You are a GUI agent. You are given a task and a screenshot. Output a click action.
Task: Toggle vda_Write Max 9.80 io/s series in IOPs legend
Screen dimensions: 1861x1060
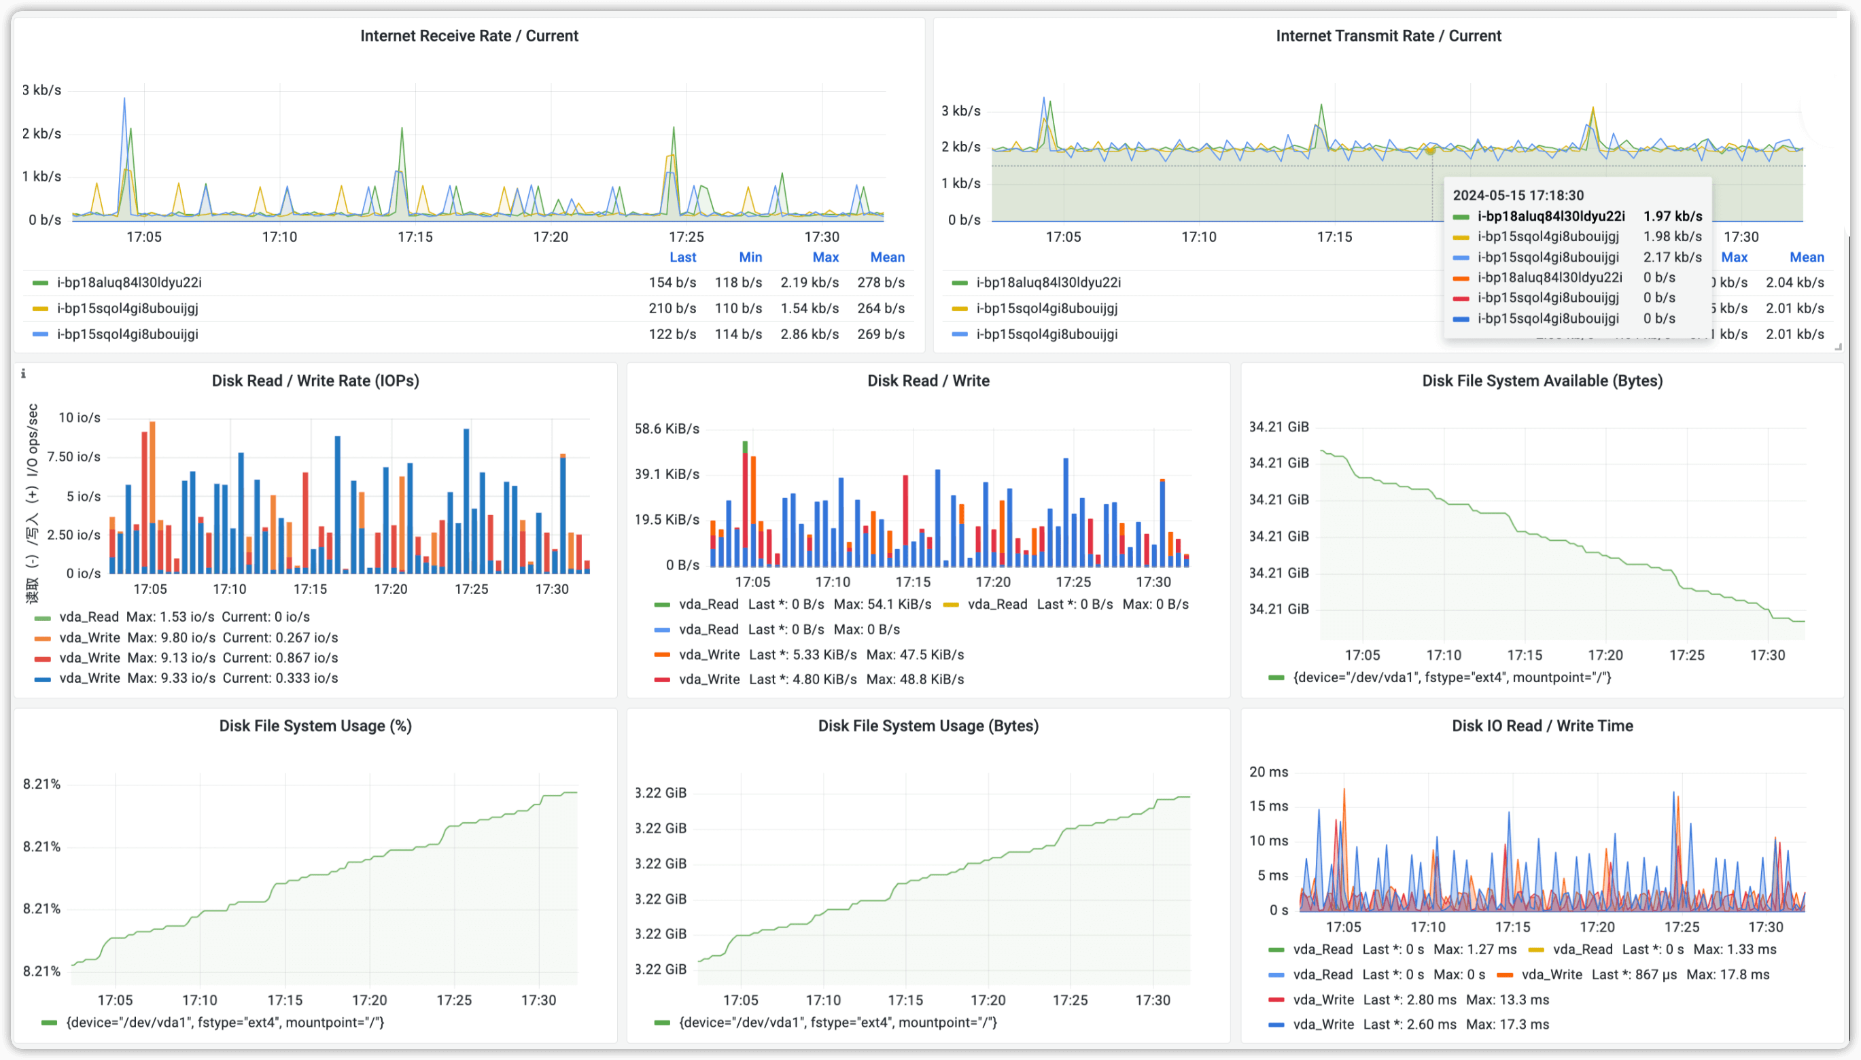click(90, 637)
